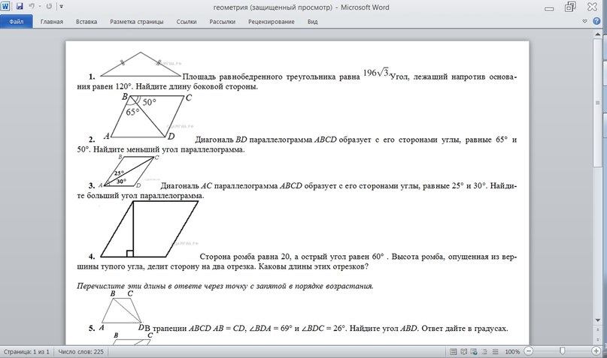Click the Word application icon in title bar
The image size is (607, 358).
pos(5,7)
